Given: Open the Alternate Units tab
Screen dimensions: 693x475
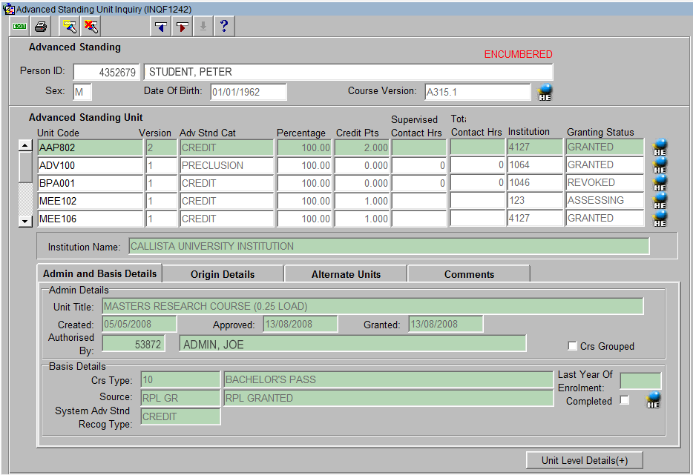Looking at the screenshot, I should coord(346,274).
